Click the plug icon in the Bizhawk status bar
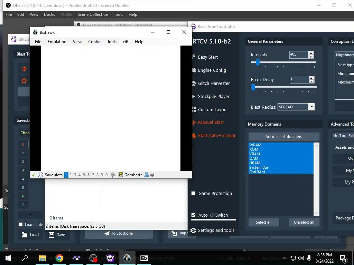The width and height of the screenshot is (354, 265). pos(152,175)
